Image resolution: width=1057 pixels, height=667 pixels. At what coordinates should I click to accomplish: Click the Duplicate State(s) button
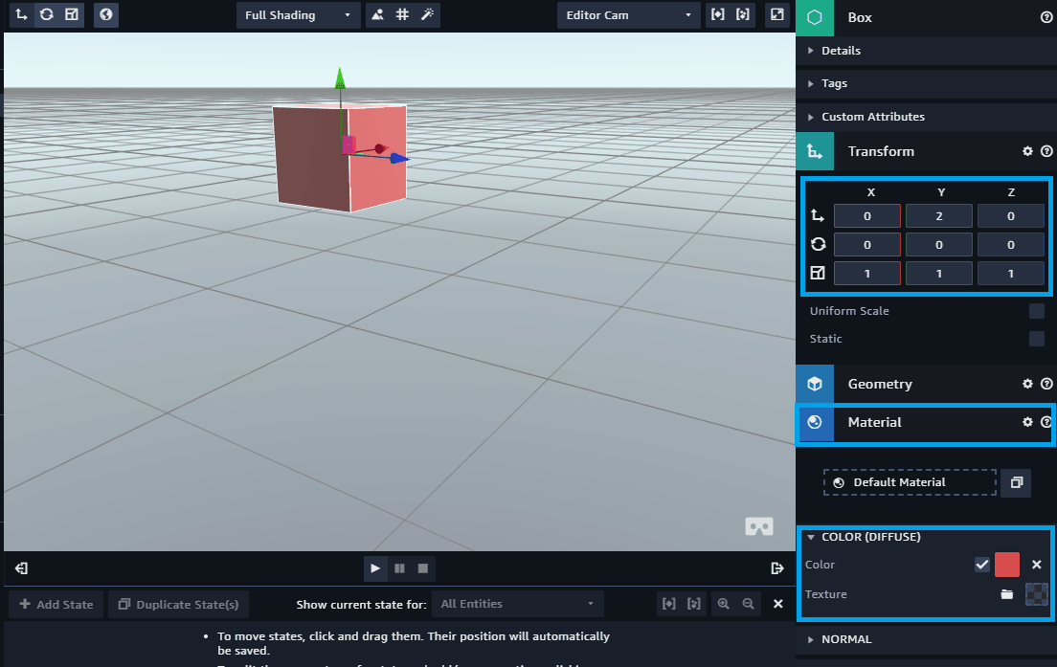point(178,604)
